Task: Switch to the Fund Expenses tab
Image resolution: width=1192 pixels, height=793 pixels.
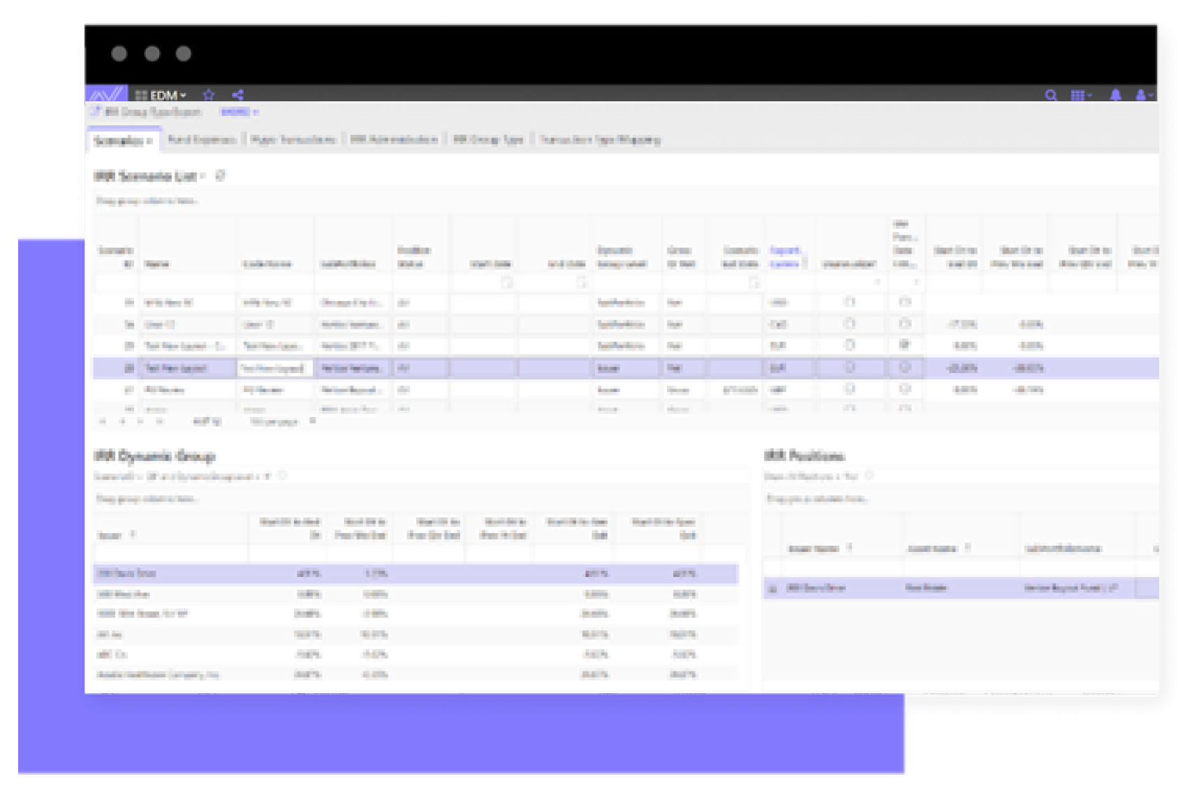Action: (x=202, y=140)
